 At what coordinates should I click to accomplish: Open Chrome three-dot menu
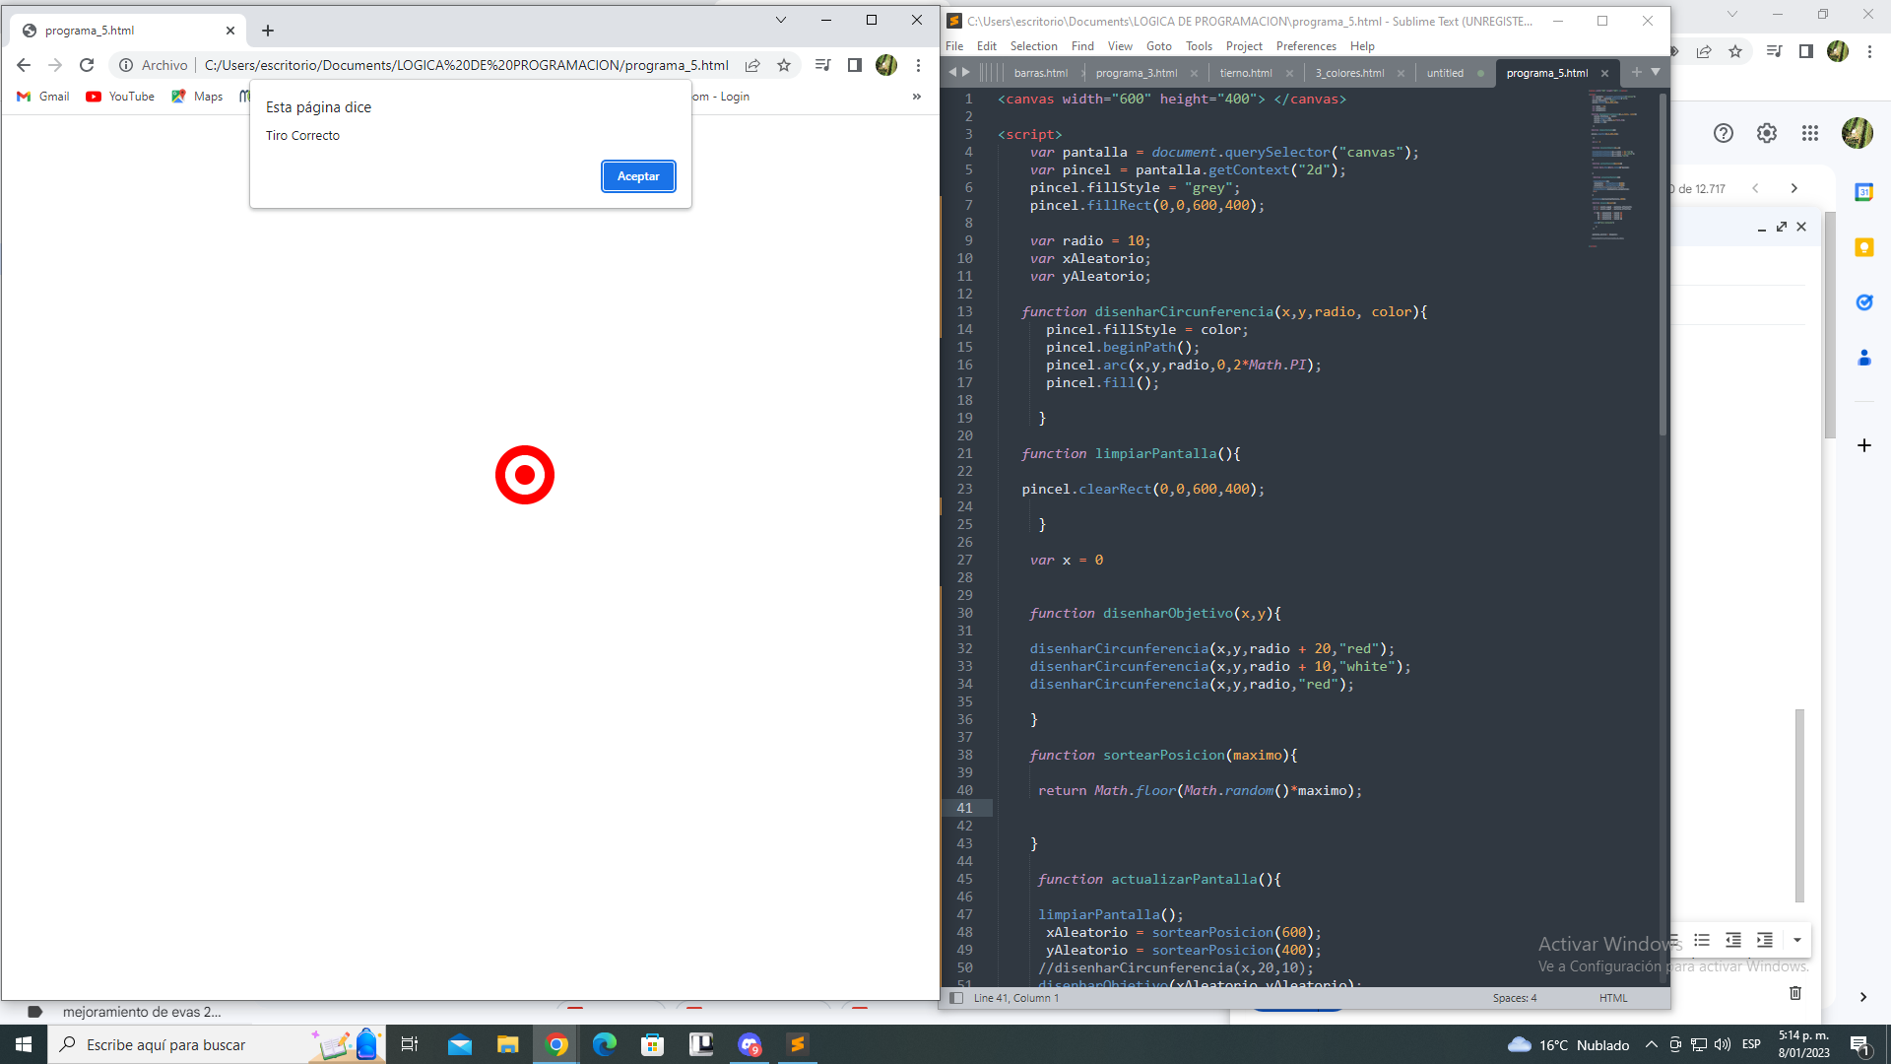[918, 65]
